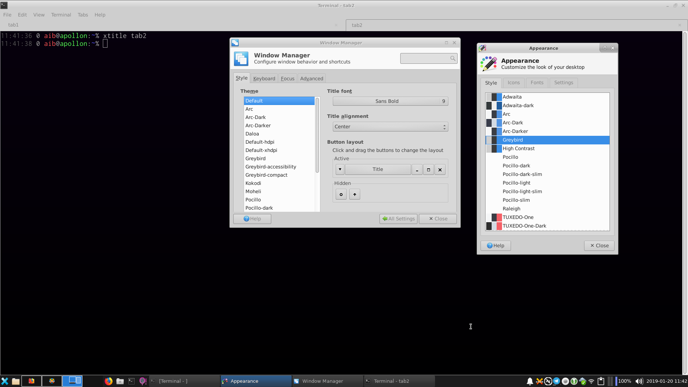This screenshot has width=688, height=387.
Task: Switch to the Keyboard tab in Window Manager
Action: [264, 78]
